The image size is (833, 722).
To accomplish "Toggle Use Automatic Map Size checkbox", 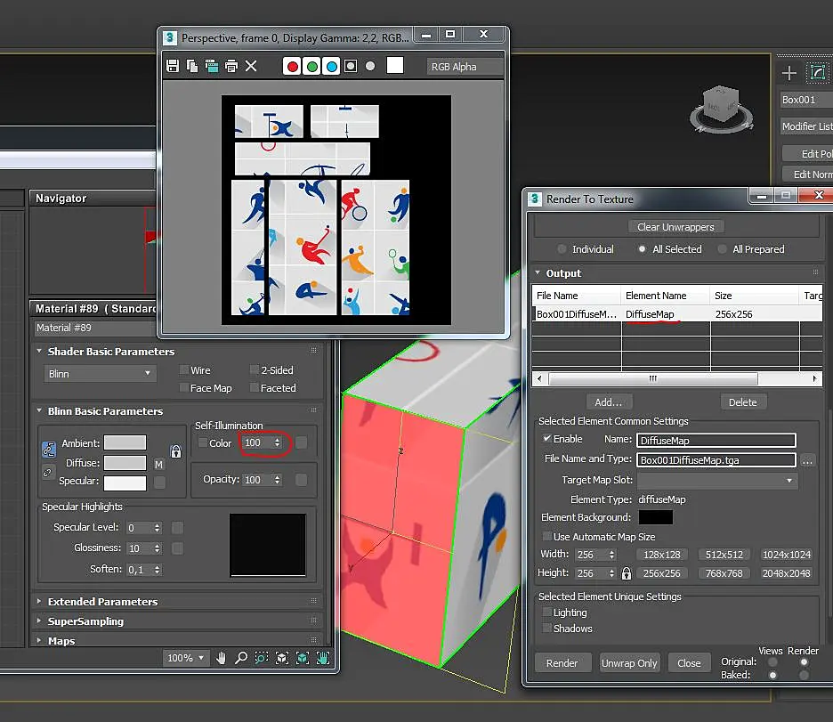I will click(546, 537).
